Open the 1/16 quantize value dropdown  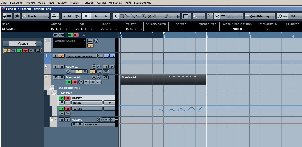click(x=295, y=16)
